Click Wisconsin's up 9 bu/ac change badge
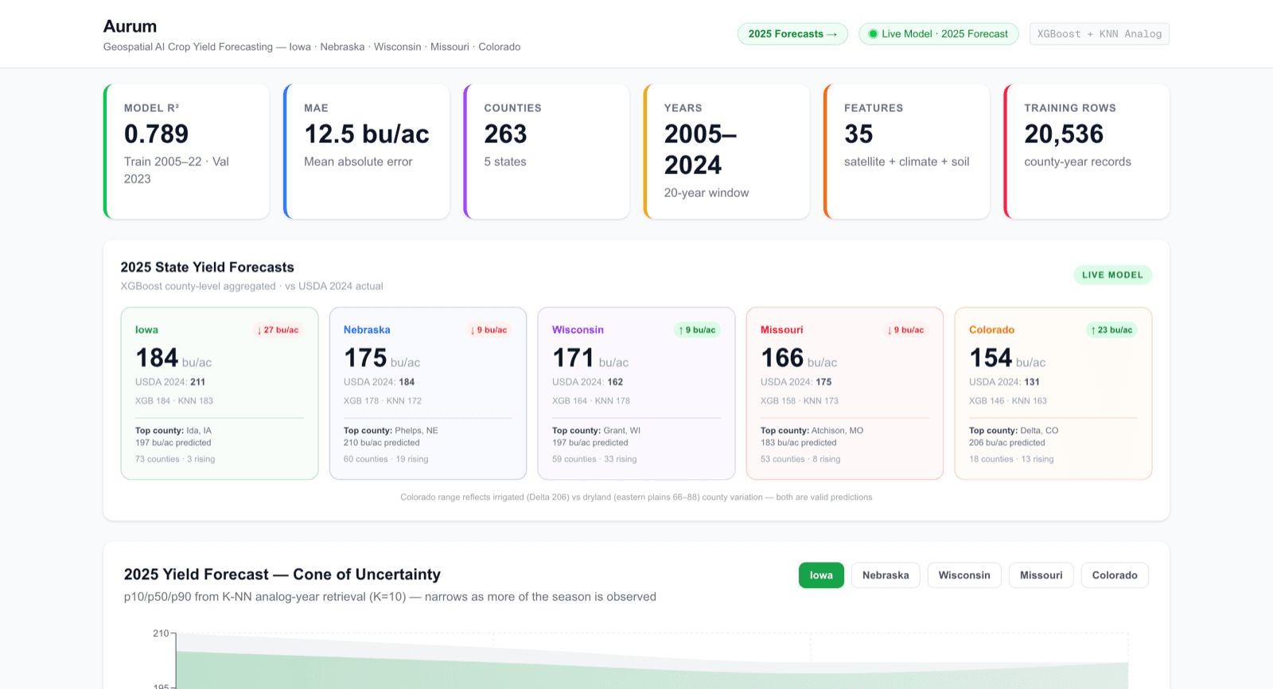Viewport: 1273px width, 689px height. (x=697, y=330)
